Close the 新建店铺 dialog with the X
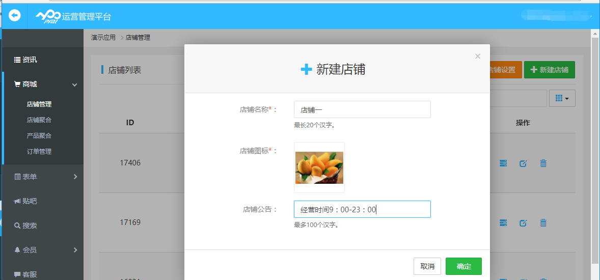Viewport: 600px width, 280px height. coord(477,57)
